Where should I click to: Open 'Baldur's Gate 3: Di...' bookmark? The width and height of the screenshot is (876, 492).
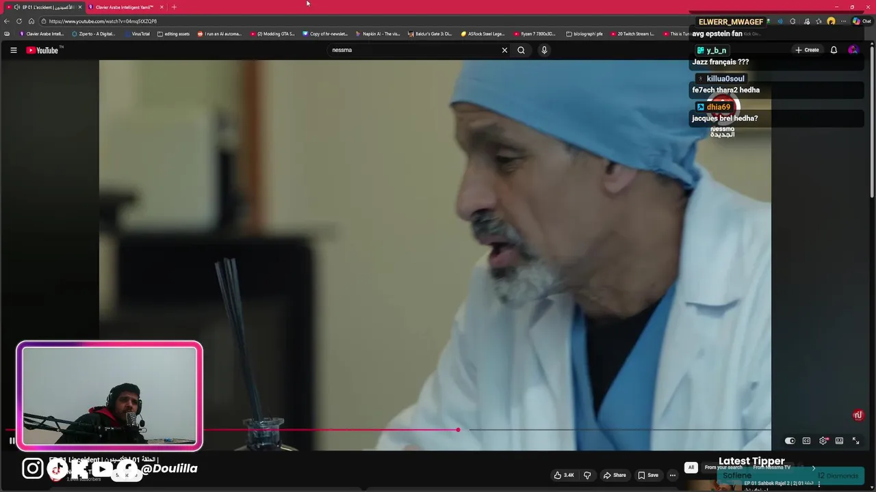click(430, 33)
